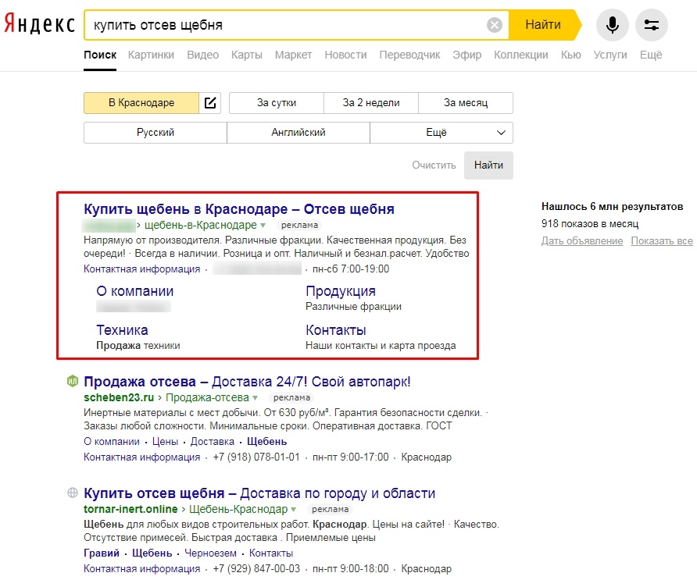Expand the arrow after Продажа-отсева
The height and width of the screenshot is (580, 697).
256,398
